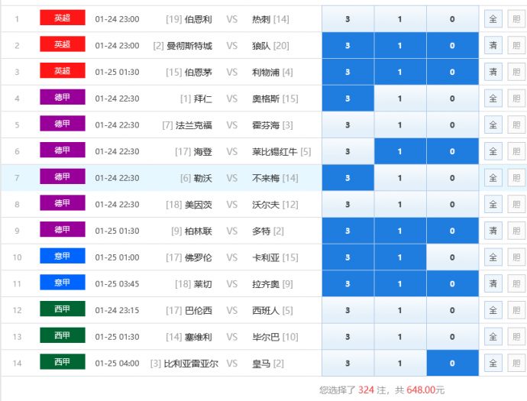The width and height of the screenshot is (527, 401).
Task: Select draw (1) for 拜仁 vs 奥格斯
Action: pos(399,99)
